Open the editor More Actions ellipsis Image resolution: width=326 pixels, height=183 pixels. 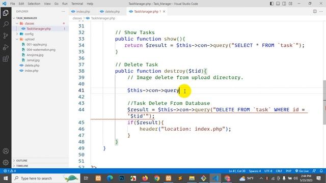(x=321, y=11)
